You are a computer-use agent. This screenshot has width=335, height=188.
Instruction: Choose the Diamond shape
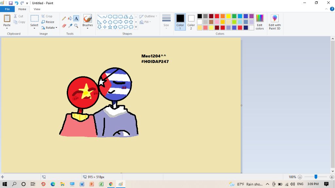(105, 22)
